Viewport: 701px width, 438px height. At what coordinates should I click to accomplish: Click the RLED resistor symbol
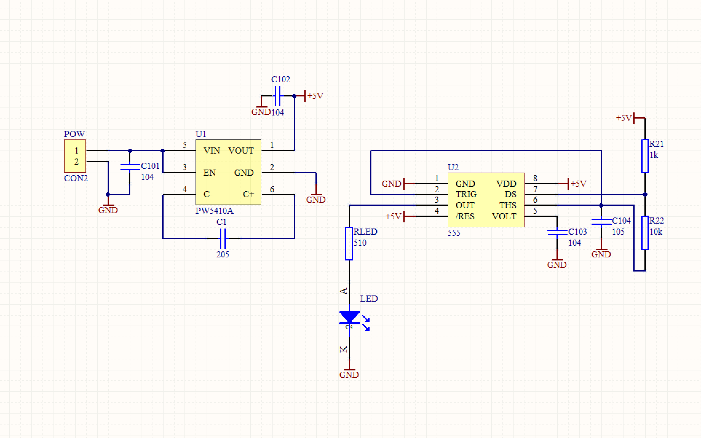[x=349, y=243]
